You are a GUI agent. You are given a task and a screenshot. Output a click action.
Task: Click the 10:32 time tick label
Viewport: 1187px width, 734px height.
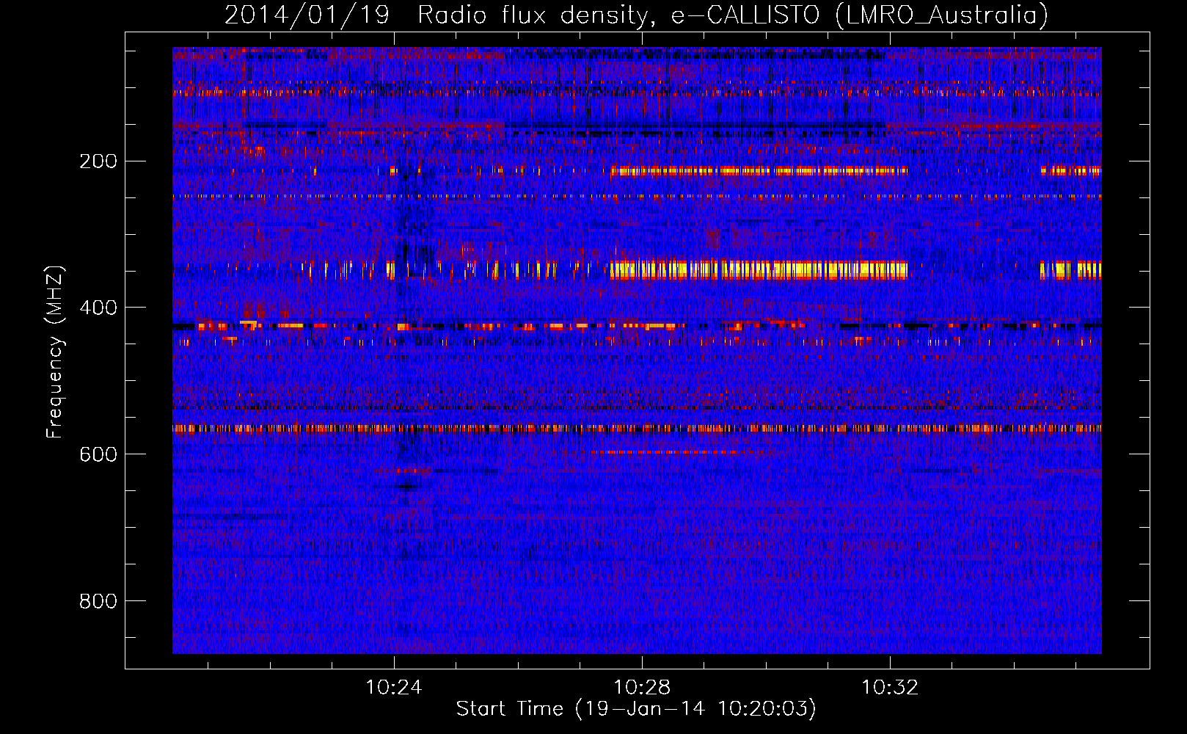pyautogui.click(x=890, y=687)
